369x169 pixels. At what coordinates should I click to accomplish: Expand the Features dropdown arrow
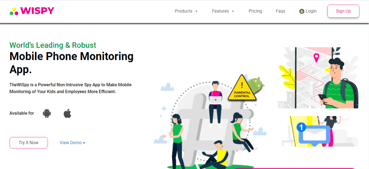tap(233, 11)
